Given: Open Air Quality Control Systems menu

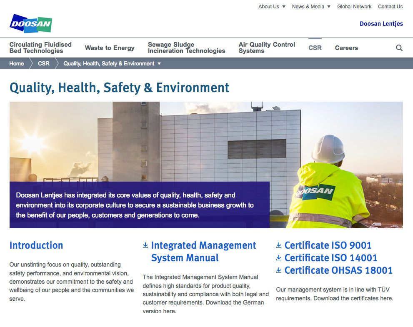Looking at the screenshot, I should tap(267, 47).
